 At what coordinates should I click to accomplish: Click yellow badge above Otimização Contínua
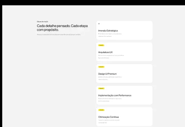click(x=101, y=110)
